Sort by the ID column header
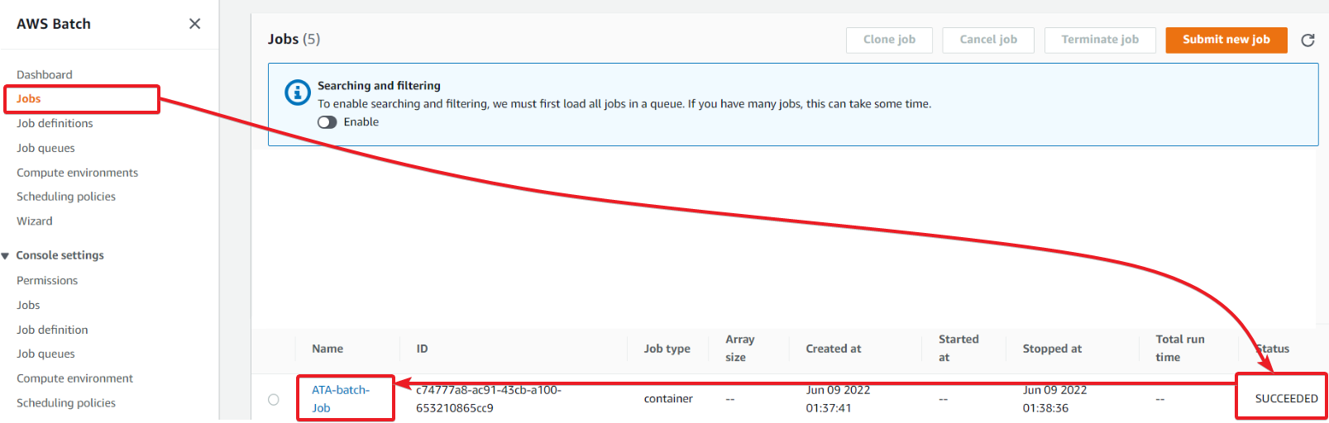This screenshot has height=423, width=1329. pos(422,349)
